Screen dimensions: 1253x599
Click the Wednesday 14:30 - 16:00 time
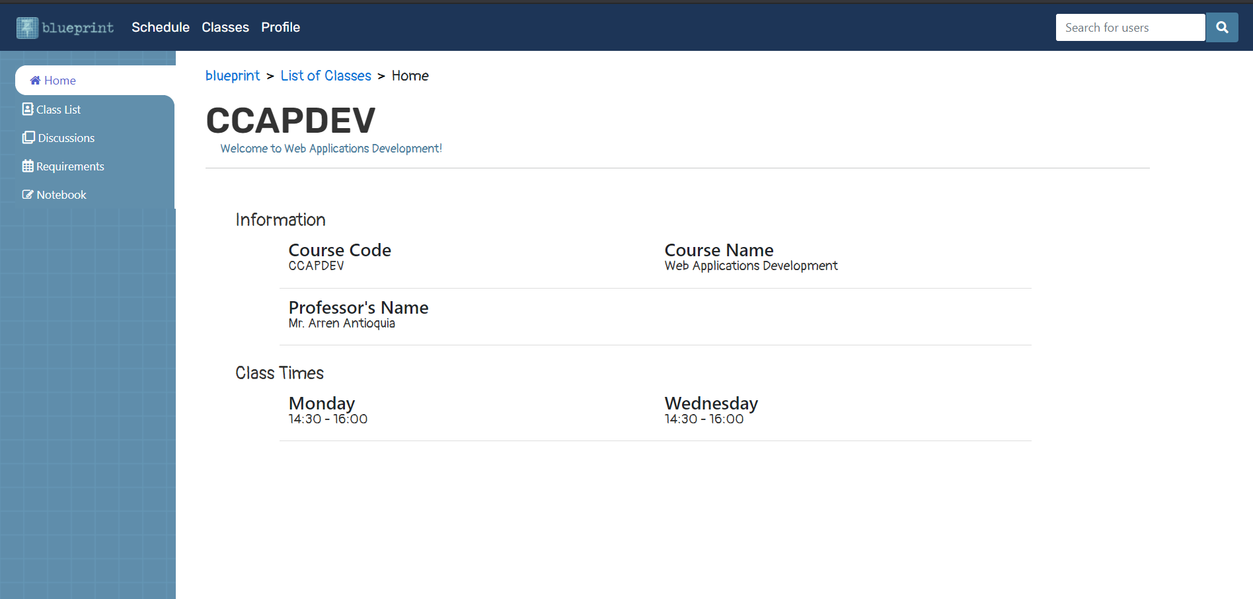[x=704, y=419]
